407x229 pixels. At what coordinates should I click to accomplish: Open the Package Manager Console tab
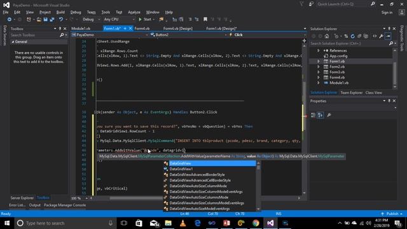coord(65,205)
